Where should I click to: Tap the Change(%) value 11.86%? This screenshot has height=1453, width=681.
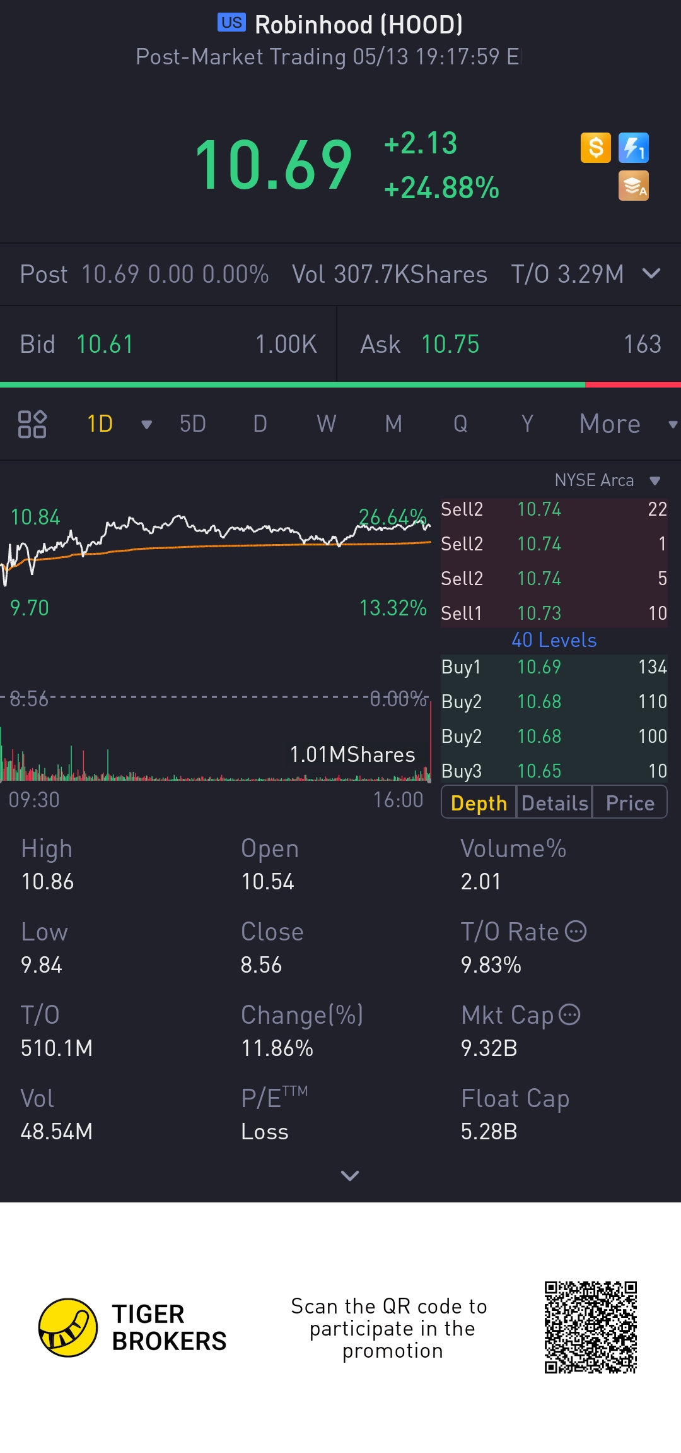[x=277, y=1048]
